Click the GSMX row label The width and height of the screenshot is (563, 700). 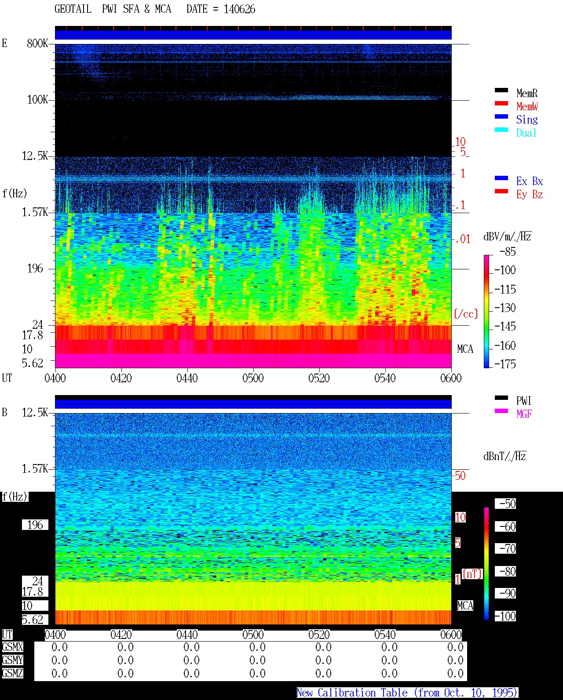pyautogui.click(x=12, y=647)
